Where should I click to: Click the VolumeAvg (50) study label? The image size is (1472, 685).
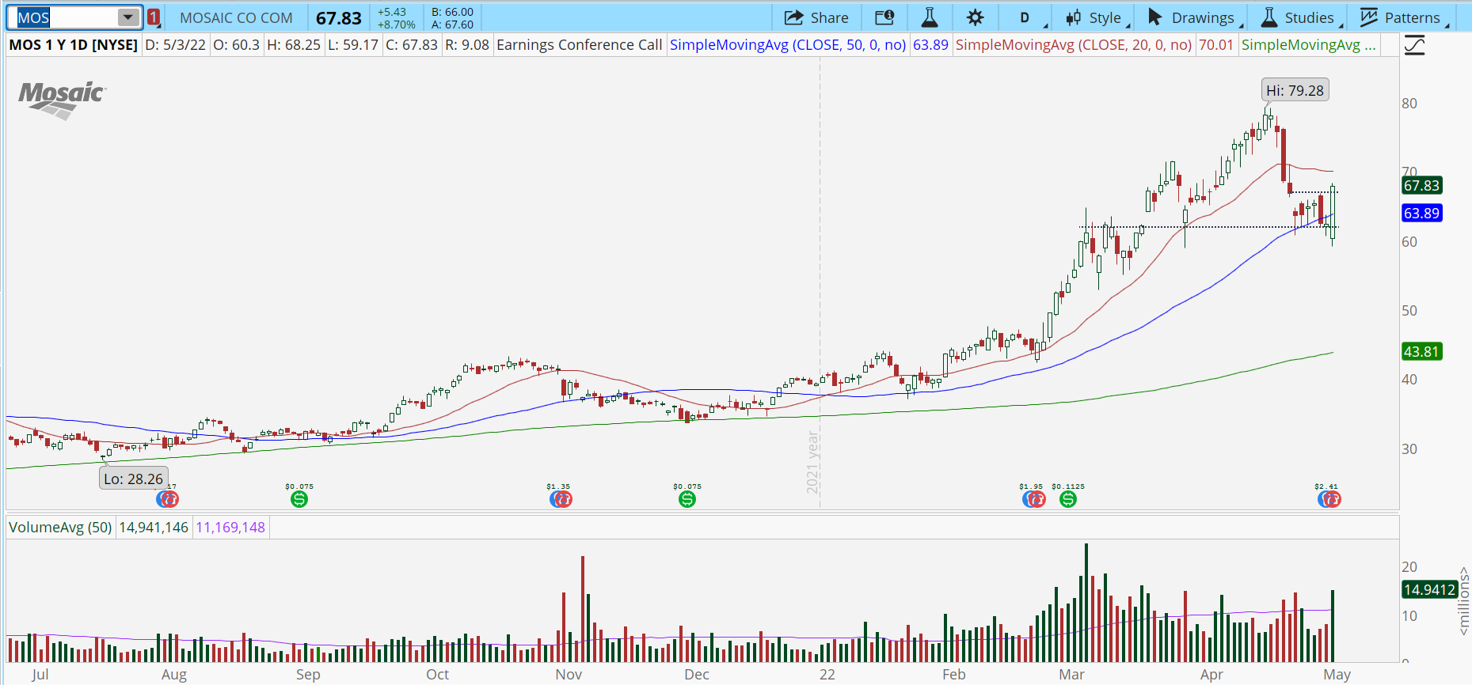coord(60,528)
